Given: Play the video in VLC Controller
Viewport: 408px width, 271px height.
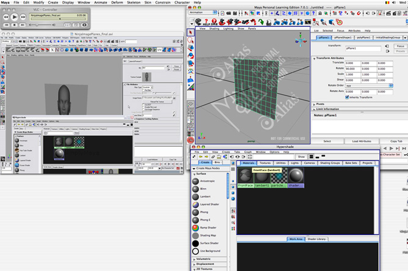Looking at the screenshot, I should pyautogui.click(x=14, y=17).
